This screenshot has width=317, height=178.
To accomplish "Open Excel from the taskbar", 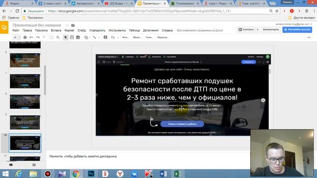I will 178,174.
